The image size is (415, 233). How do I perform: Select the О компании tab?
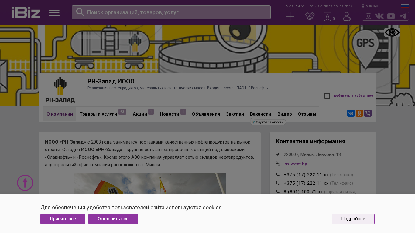[60, 114]
